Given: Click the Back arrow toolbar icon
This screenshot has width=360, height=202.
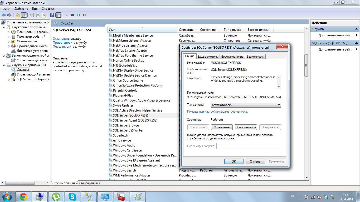Looking at the screenshot, I should (x=3, y=15).
